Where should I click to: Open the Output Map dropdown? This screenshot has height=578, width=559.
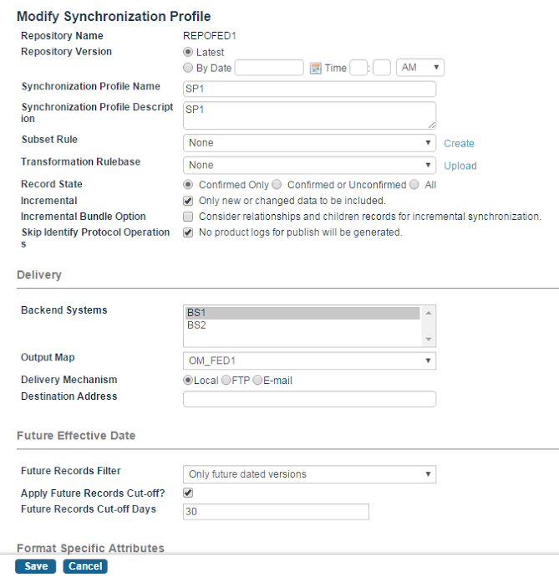tap(309, 361)
